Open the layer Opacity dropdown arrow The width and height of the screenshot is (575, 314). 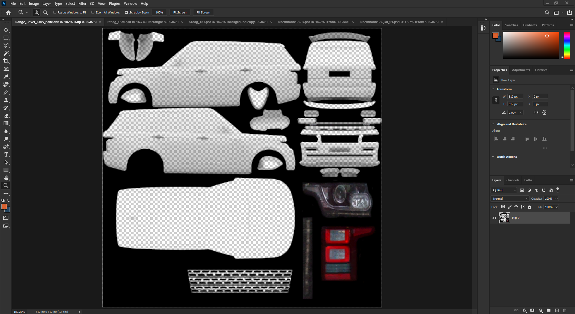point(557,199)
